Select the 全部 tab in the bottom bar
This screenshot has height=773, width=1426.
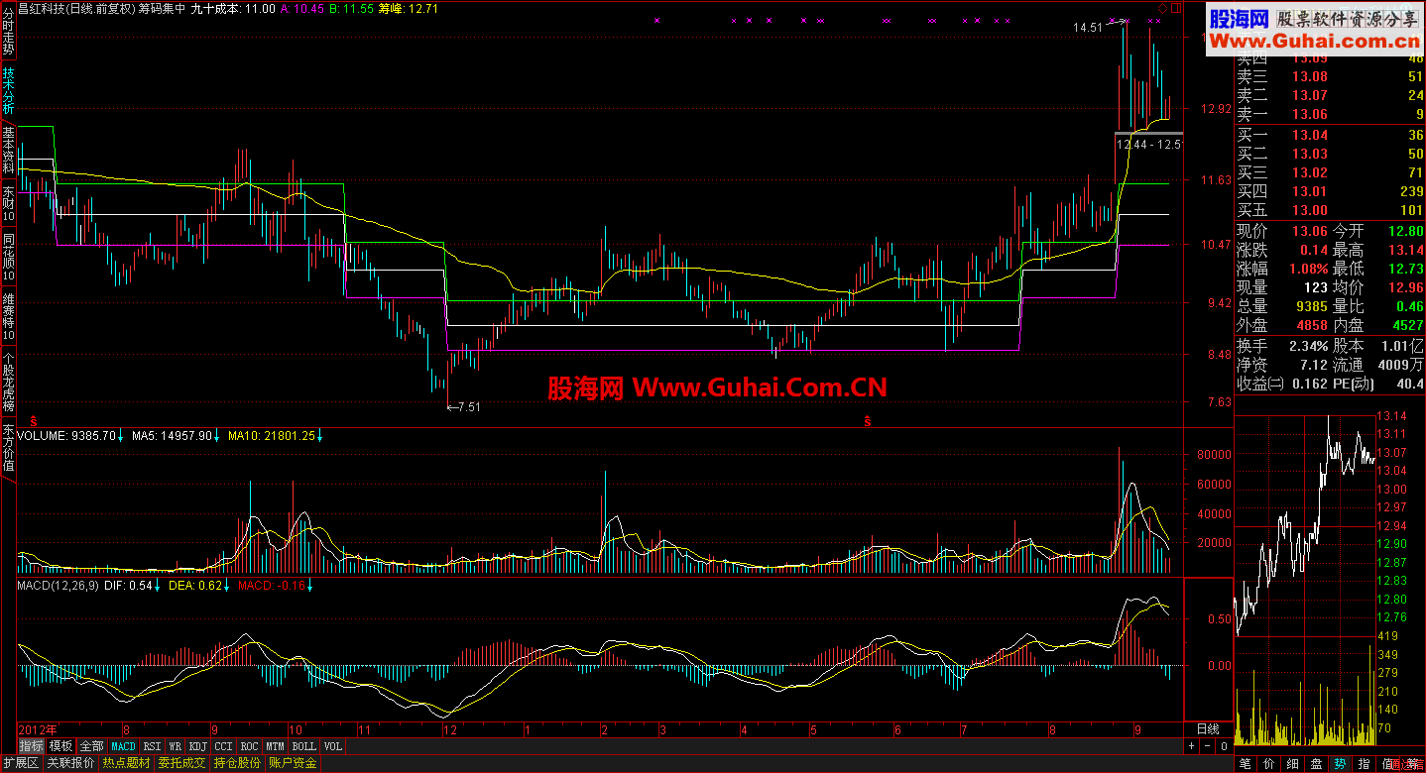pyautogui.click(x=91, y=746)
